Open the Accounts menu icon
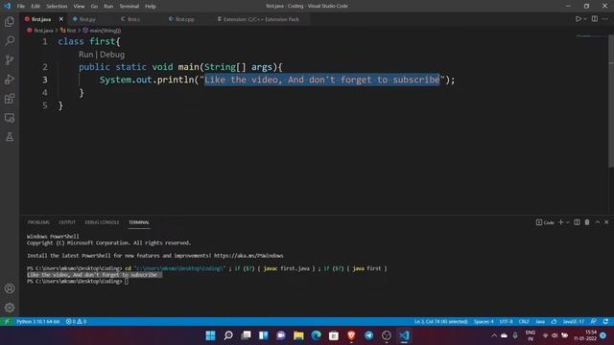 (10, 288)
